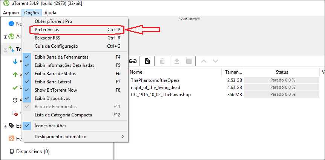
Task: Click the remove torrent trash icon
Action: pos(162,61)
